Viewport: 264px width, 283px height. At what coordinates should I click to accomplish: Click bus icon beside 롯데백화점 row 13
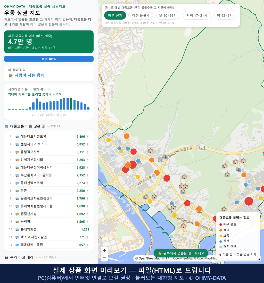(17, 229)
